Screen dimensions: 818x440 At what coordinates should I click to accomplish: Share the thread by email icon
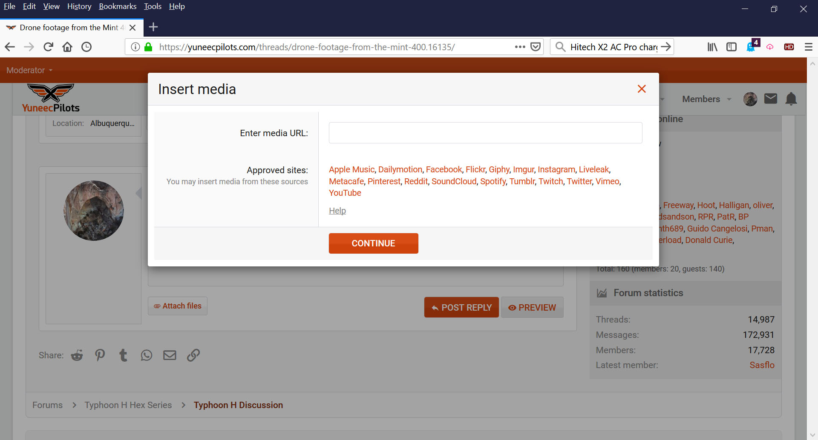click(170, 355)
